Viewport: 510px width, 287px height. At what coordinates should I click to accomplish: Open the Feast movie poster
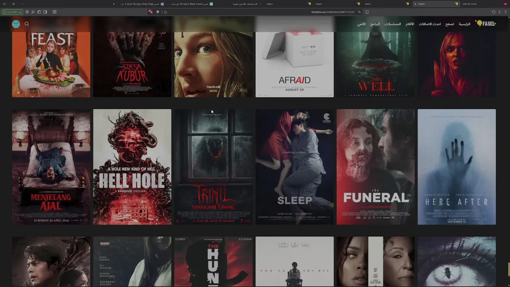[51, 64]
